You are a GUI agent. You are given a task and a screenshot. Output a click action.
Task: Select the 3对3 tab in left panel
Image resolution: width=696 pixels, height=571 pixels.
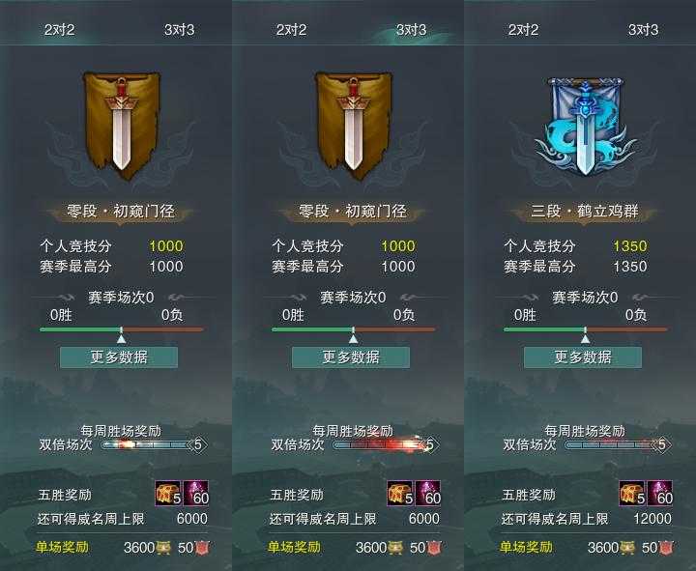[180, 30]
